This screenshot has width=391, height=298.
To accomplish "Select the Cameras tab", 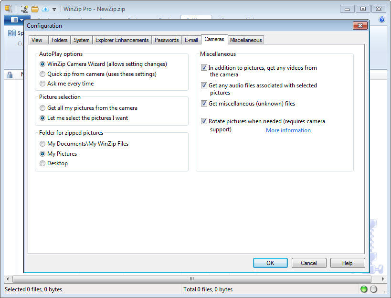I will point(214,40).
